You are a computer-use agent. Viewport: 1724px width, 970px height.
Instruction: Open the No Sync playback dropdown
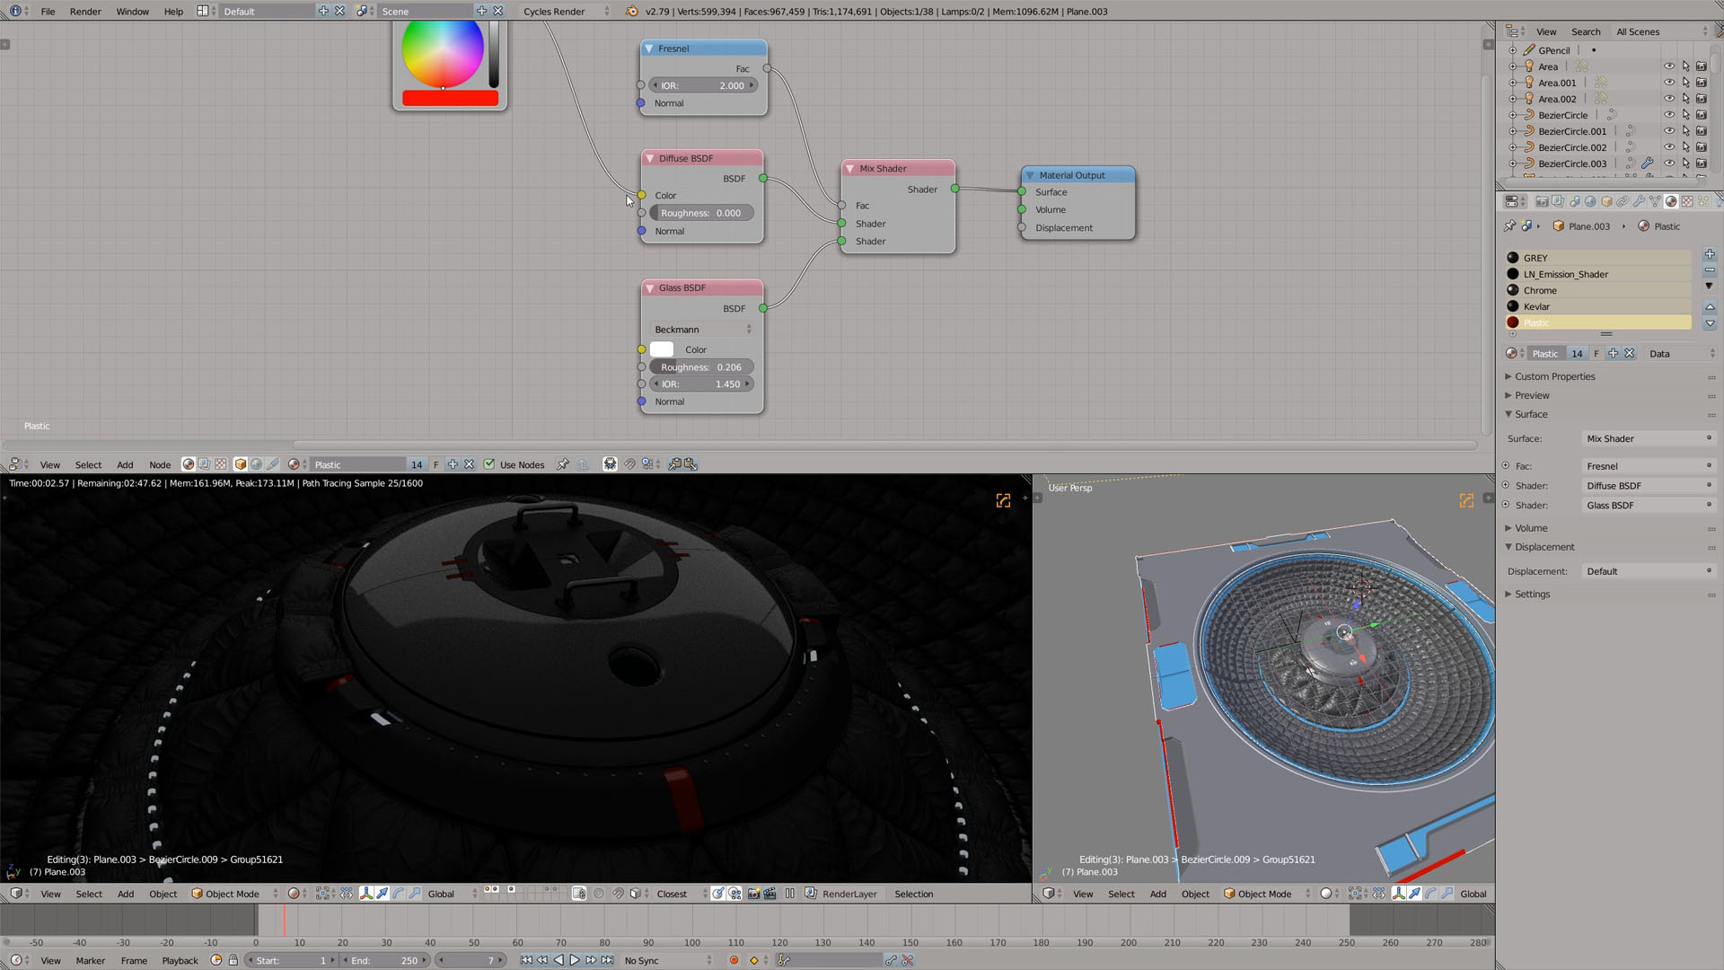tap(668, 960)
